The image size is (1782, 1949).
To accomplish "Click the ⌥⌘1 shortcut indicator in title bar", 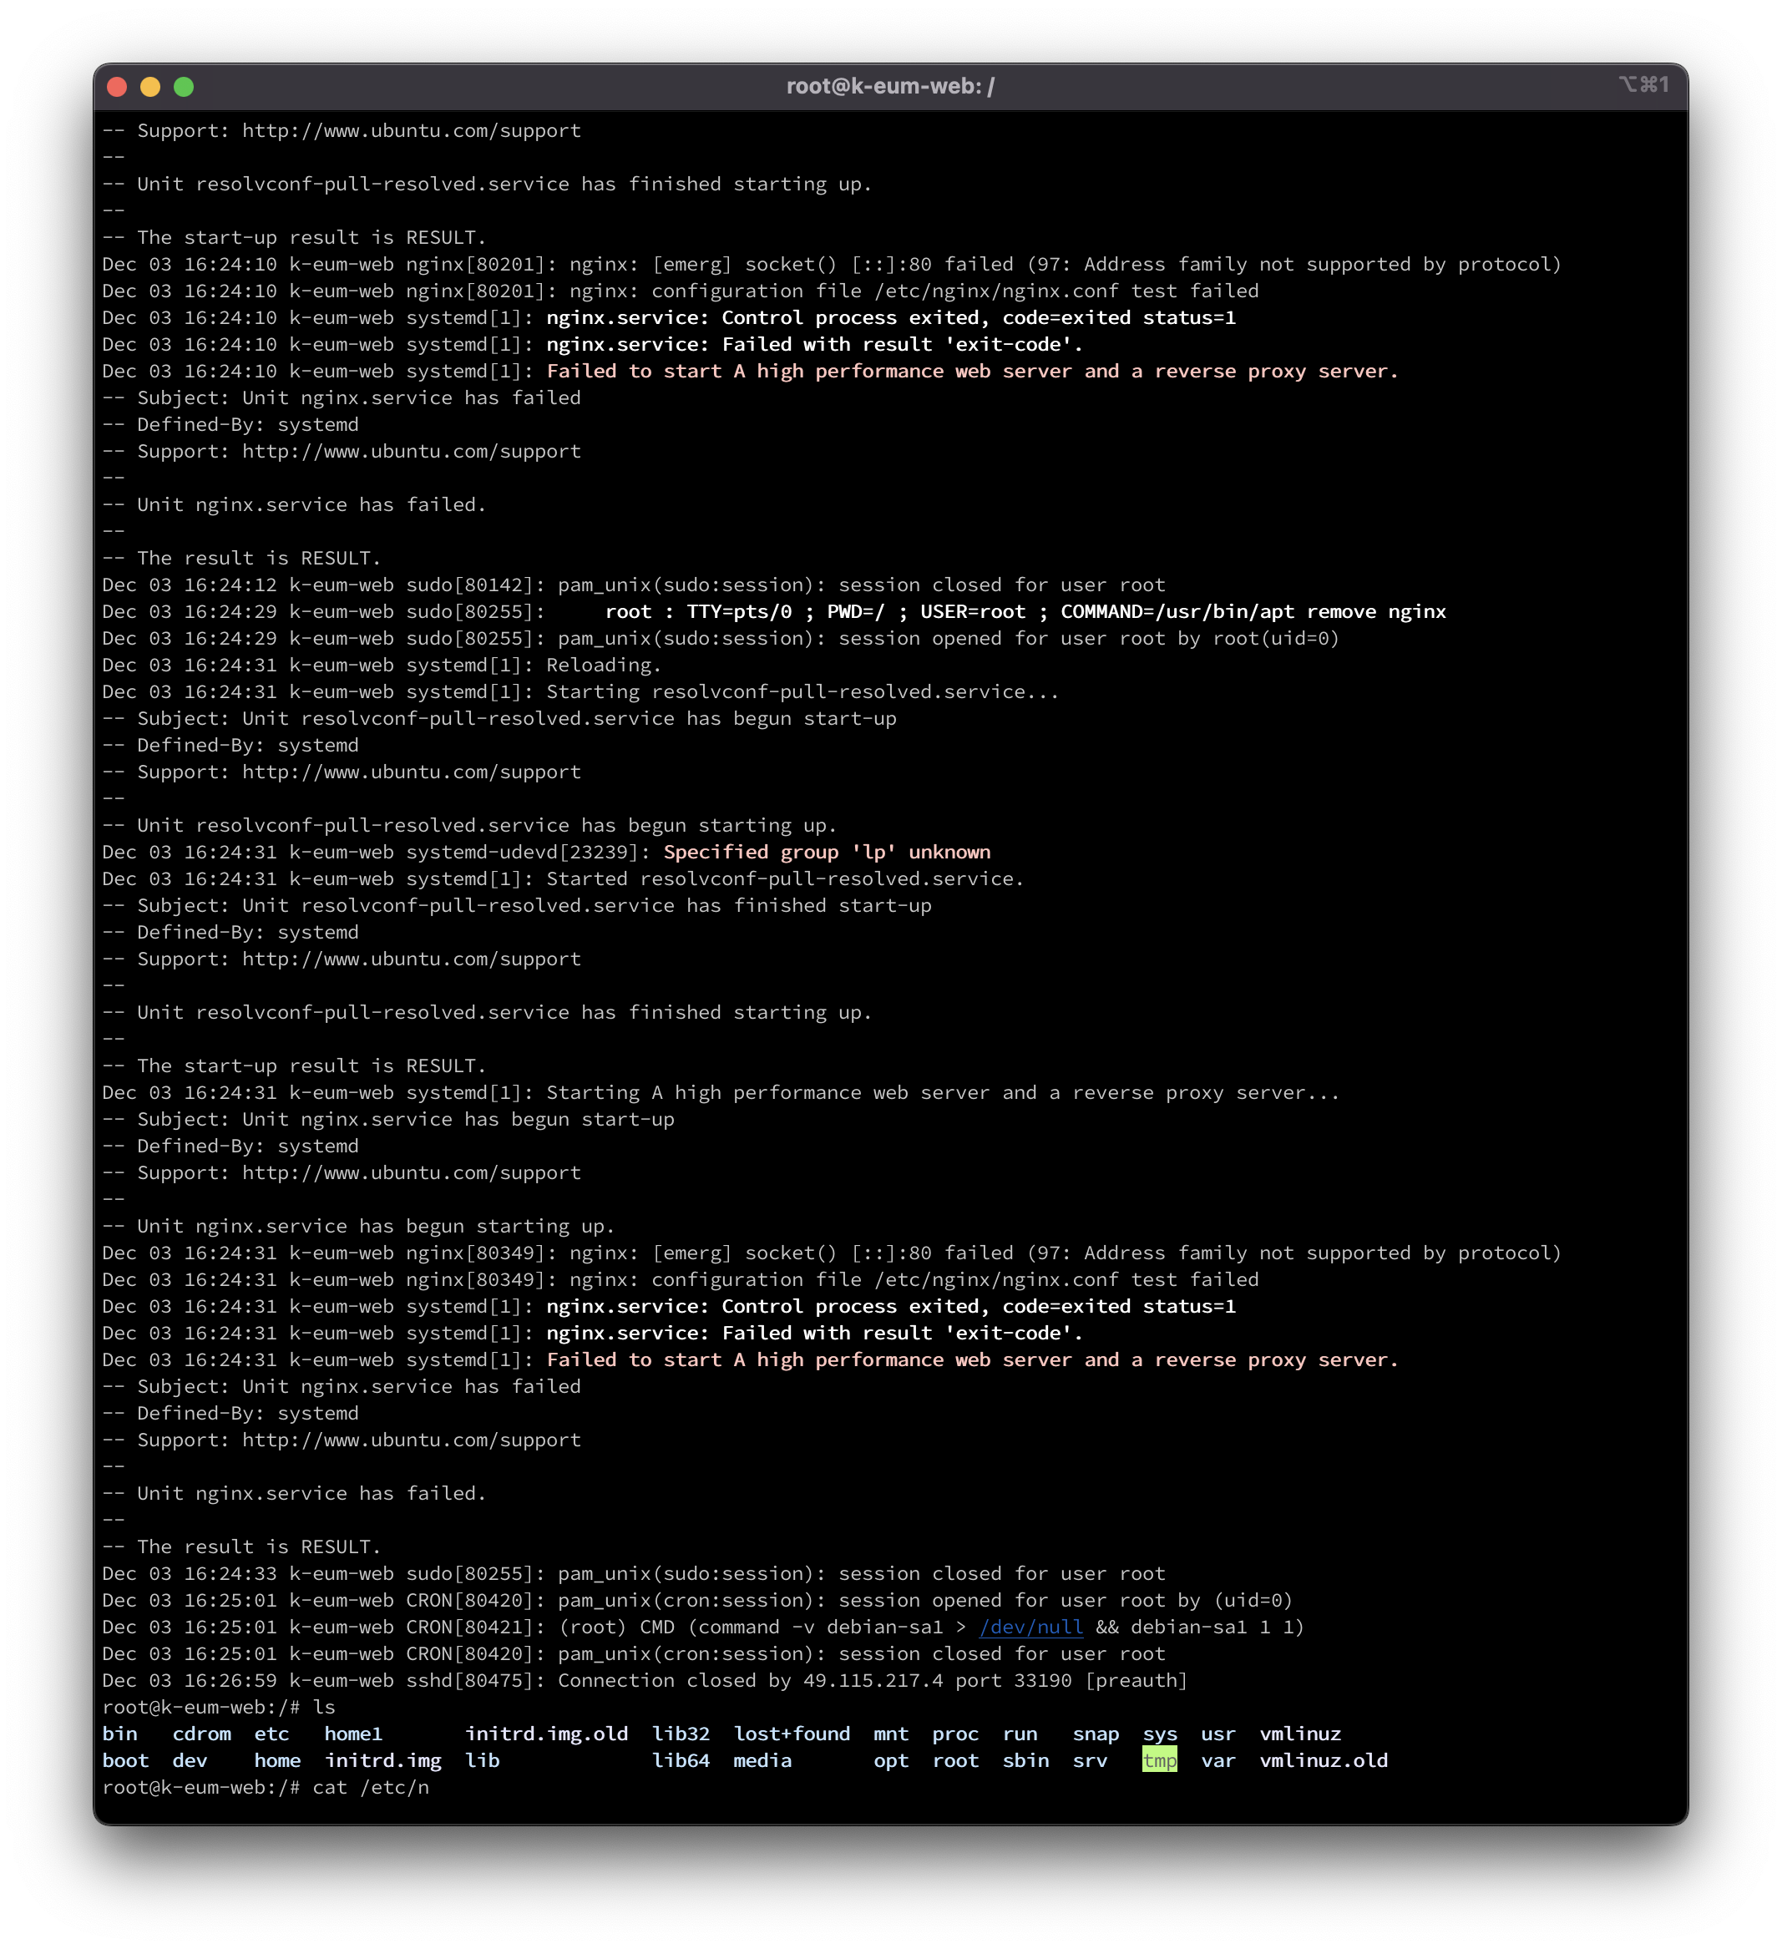I will coord(1643,85).
